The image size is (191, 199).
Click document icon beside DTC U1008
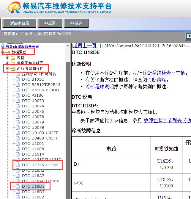(x=18, y=149)
